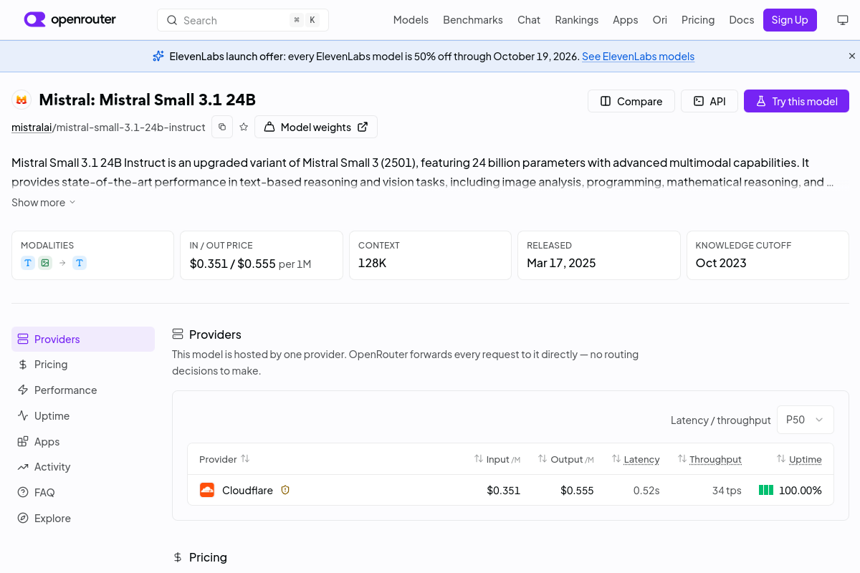Click Try this model button
The width and height of the screenshot is (860, 573).
tap(796, 101)
